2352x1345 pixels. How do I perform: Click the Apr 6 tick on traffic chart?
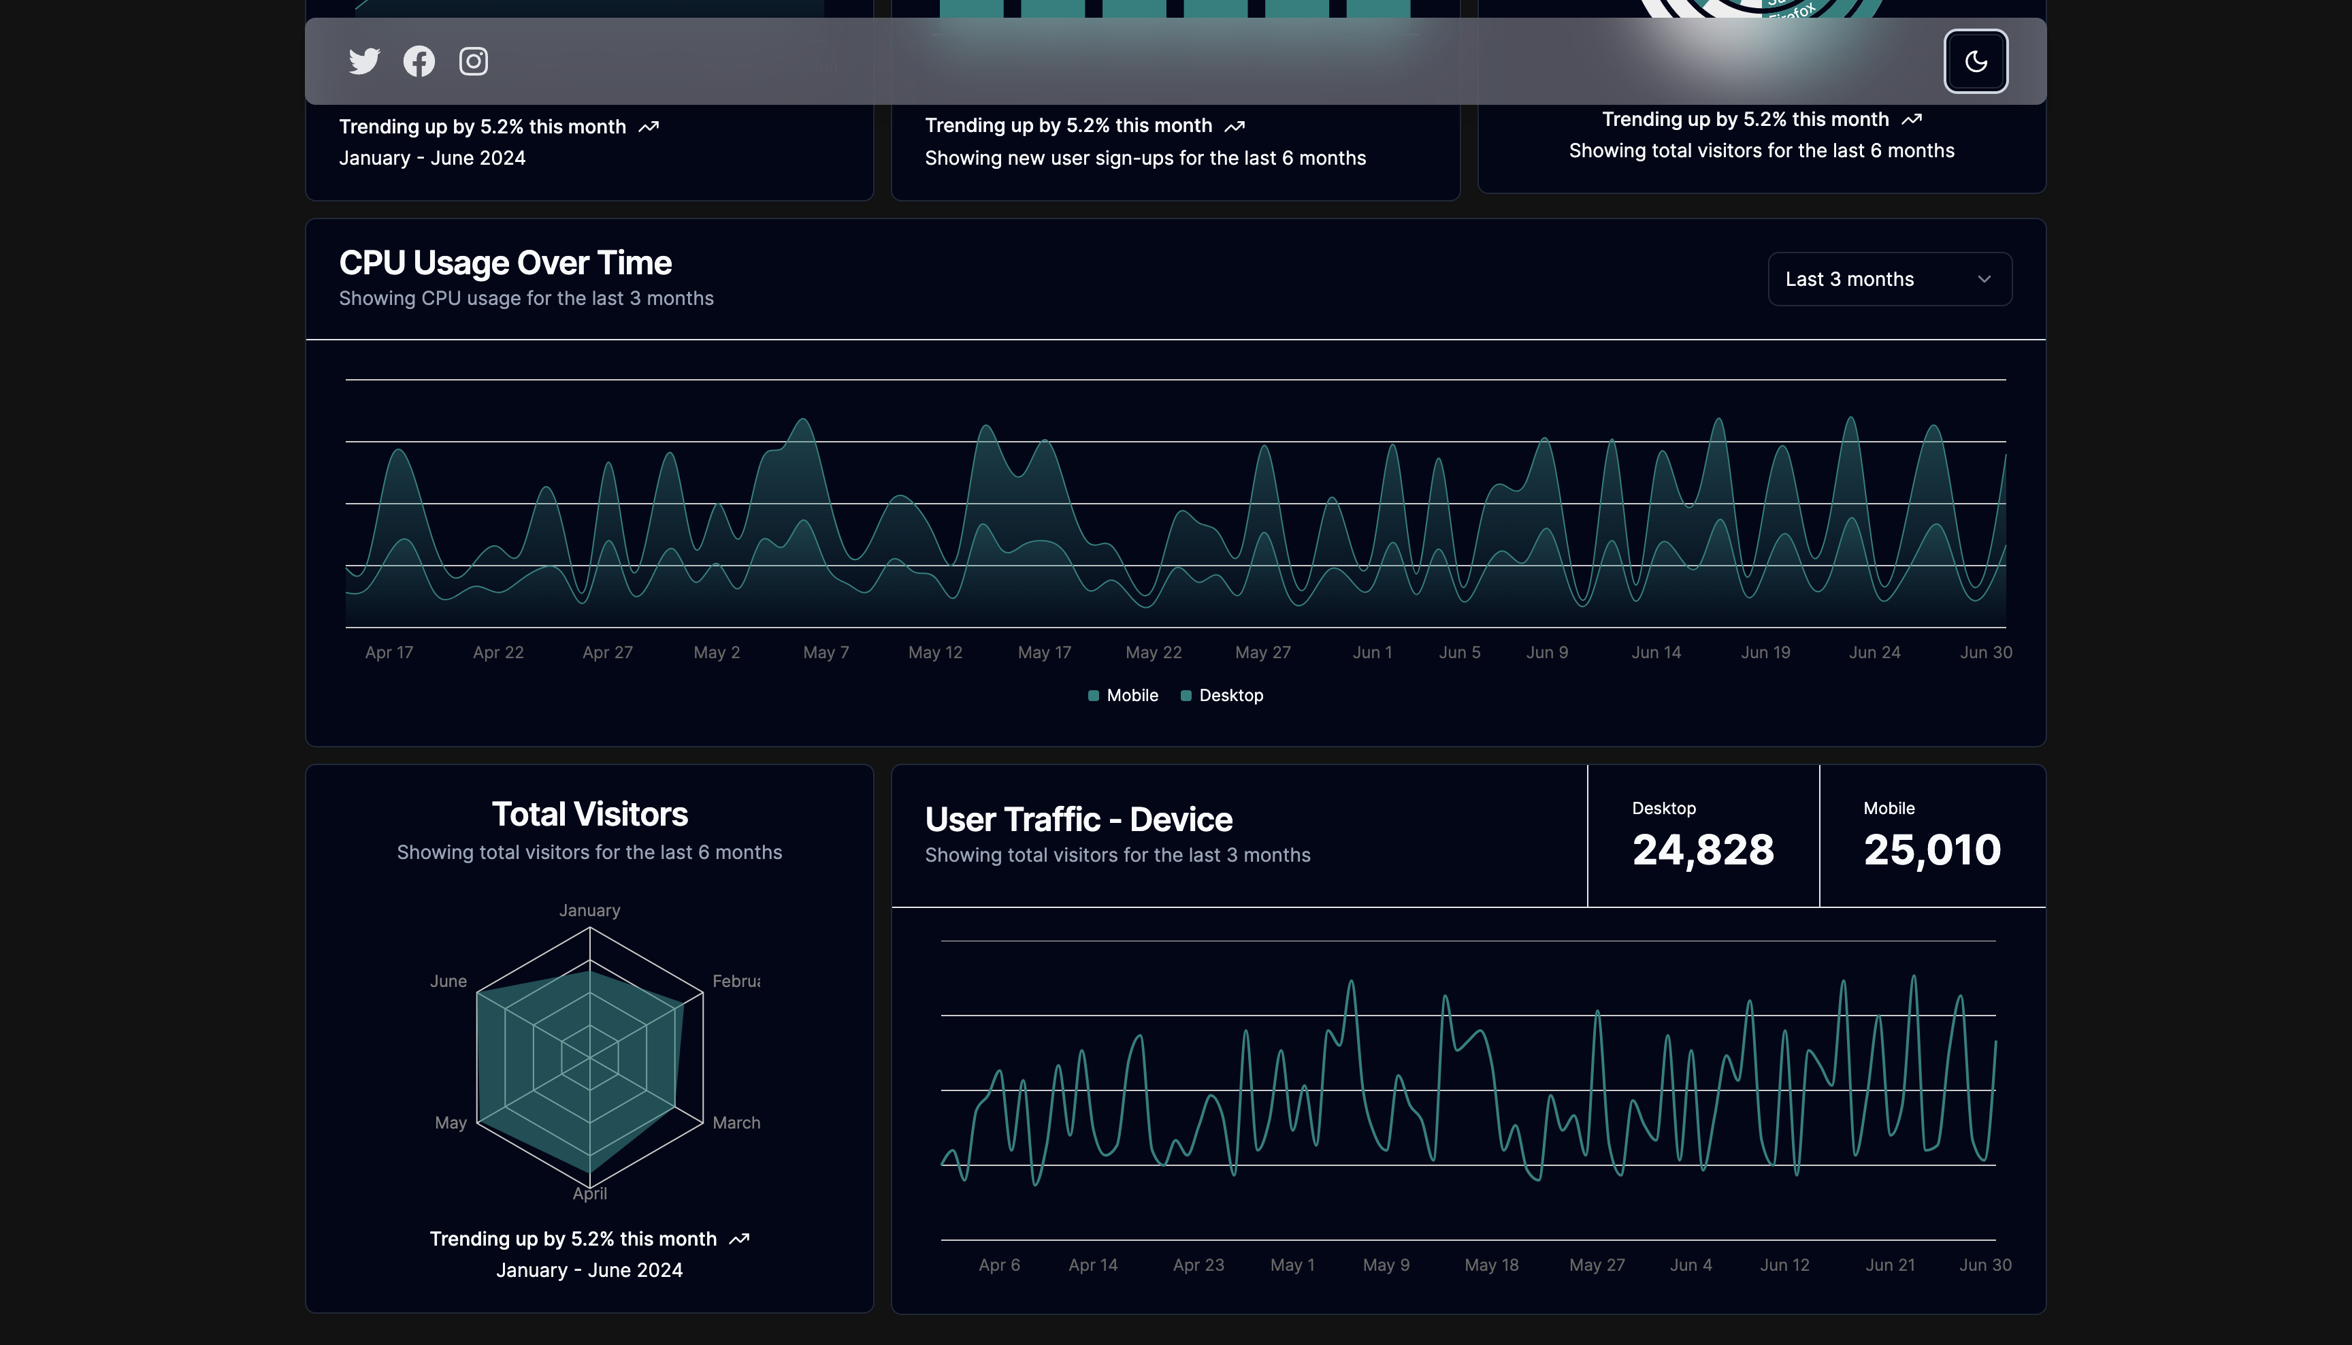point(999,1265)
